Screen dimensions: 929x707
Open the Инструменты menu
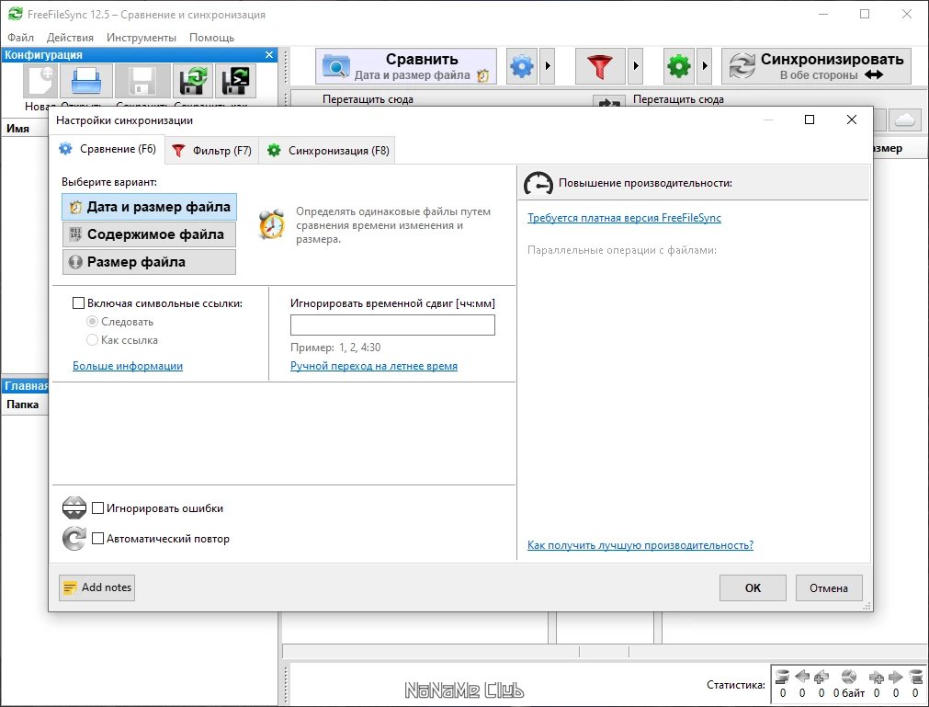coord(141,38)
